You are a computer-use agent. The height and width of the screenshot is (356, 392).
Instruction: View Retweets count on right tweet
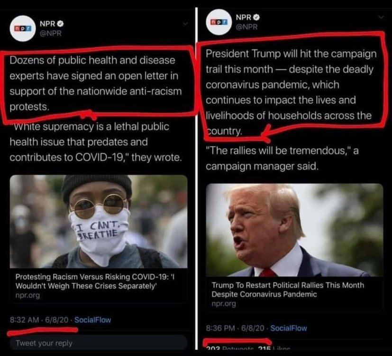230,348
